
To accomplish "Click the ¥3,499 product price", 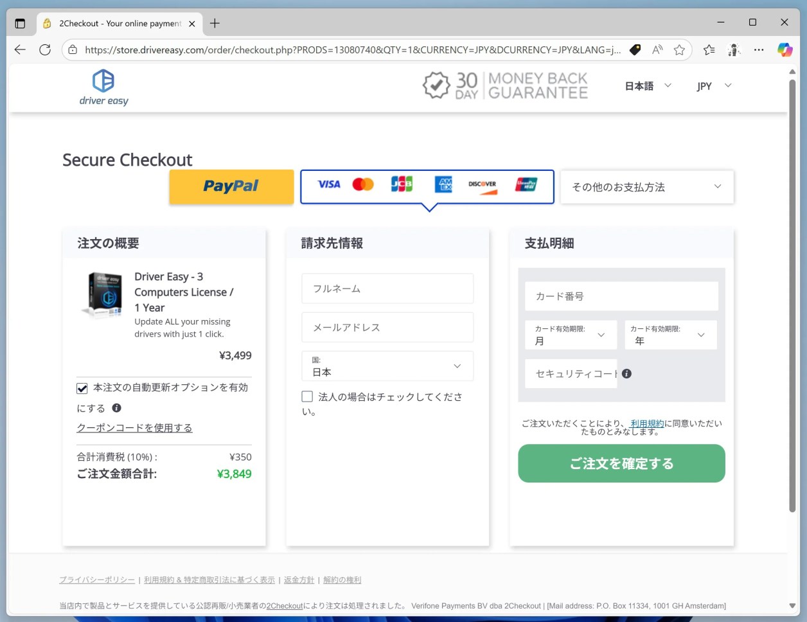I will click(235, 355).
